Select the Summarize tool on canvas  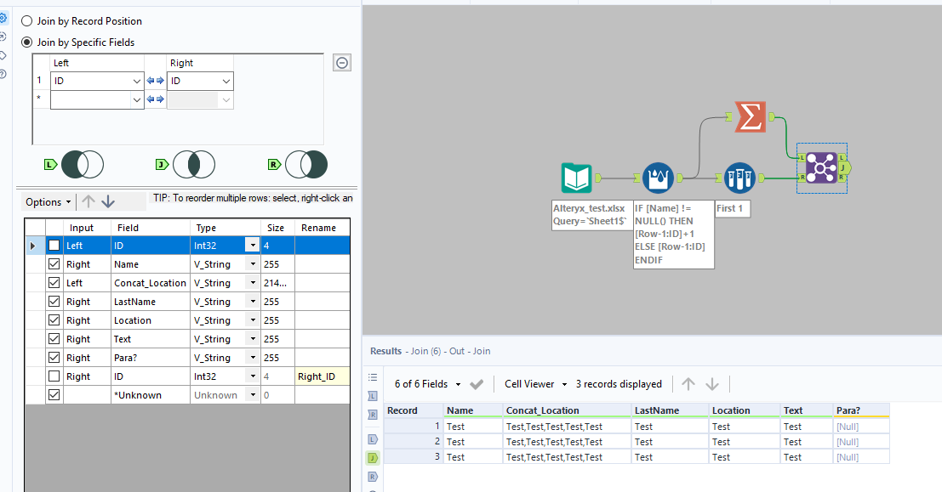coord(750,116)
